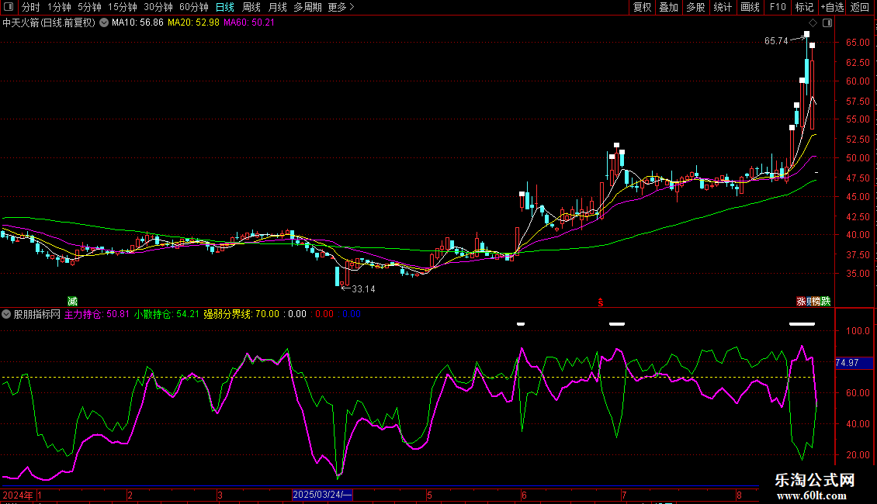Click the MA60: 50.21 label

pos(249,23)
